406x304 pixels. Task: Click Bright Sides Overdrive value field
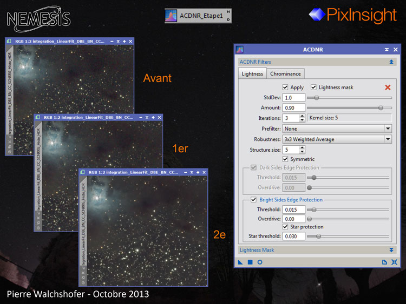tap(293, 219)
